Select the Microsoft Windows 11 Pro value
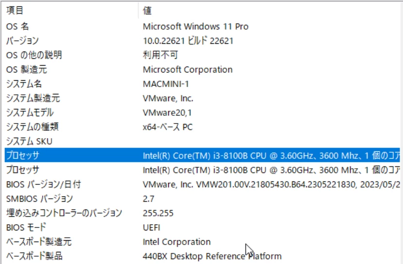The height and width of the screenshot is (264, 403). pos(195,26)
